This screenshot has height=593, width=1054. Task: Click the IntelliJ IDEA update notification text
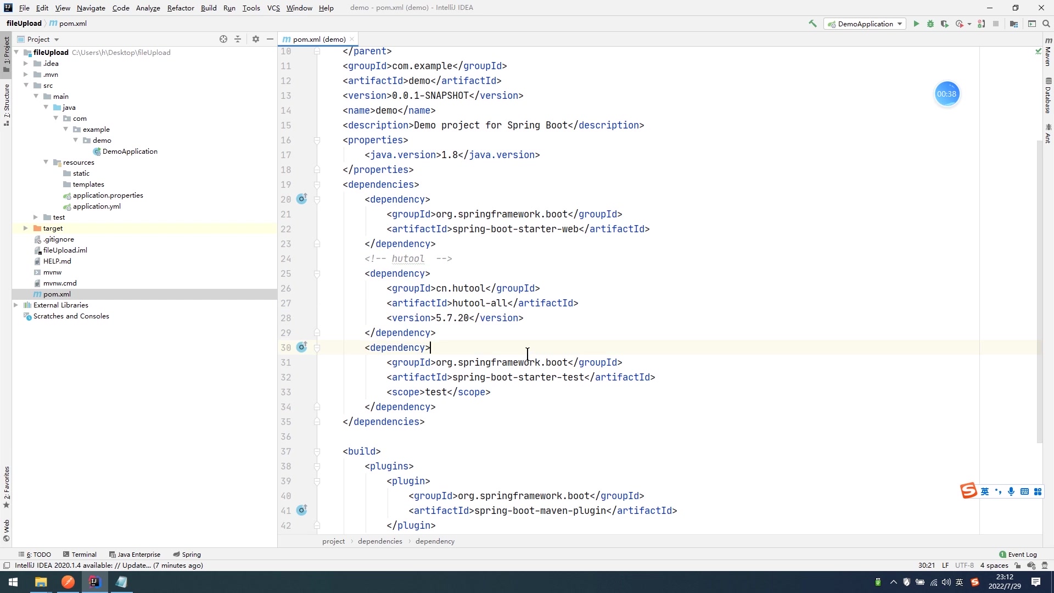[109, 565]
